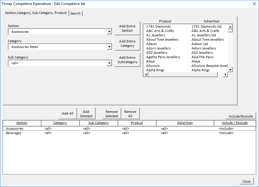
Task: Click the Add Selected button
Action: point(86,114)
